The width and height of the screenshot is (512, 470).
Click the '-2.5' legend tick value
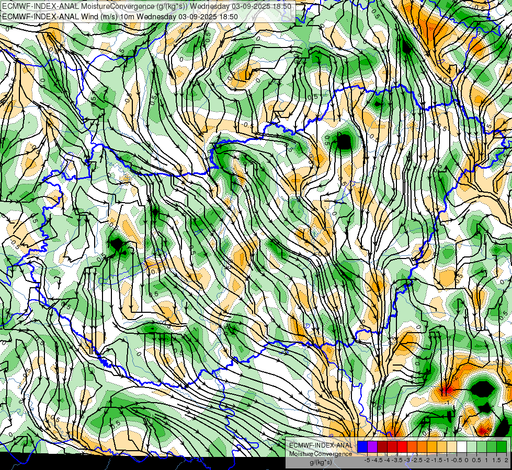coord(417,460)
